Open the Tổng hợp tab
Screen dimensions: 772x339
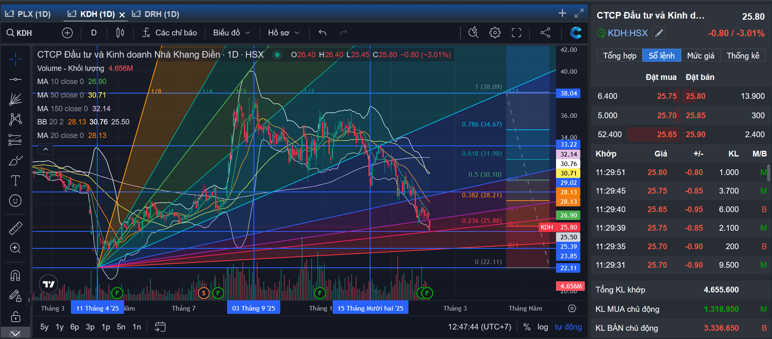click(x=619, y=56)
